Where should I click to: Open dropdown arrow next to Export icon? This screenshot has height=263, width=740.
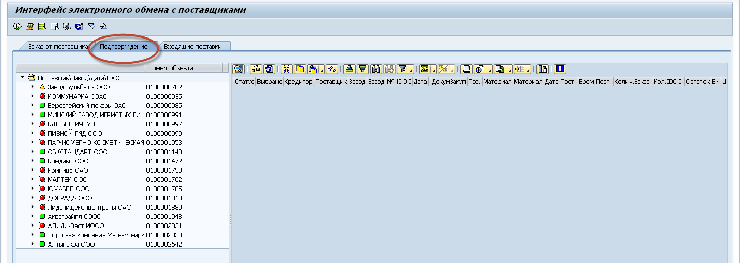point(509,69)
